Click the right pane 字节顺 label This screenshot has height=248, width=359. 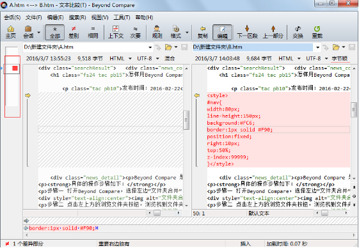(x=339, y=59)
